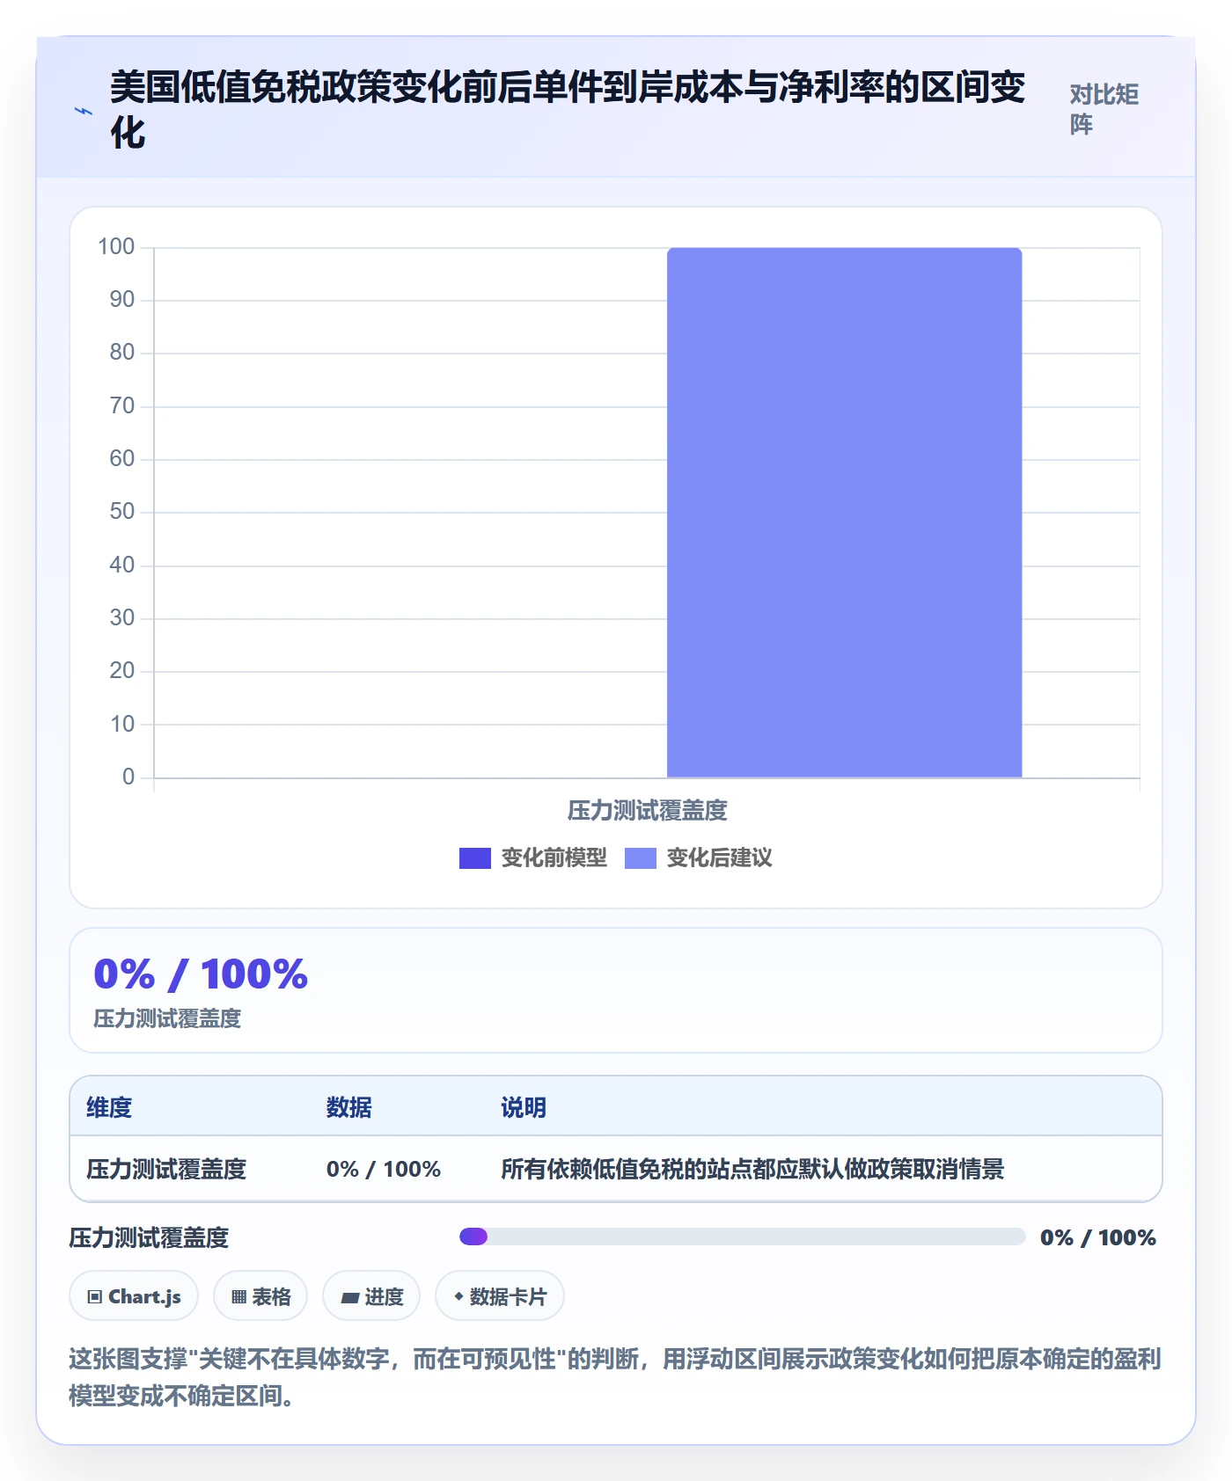Click the 100 tick on the y-axis
The width and height of the screenshot is (1232, 1481).
116,247
